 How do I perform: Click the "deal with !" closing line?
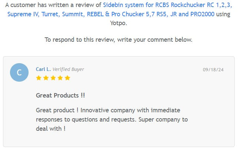[51, 129]
